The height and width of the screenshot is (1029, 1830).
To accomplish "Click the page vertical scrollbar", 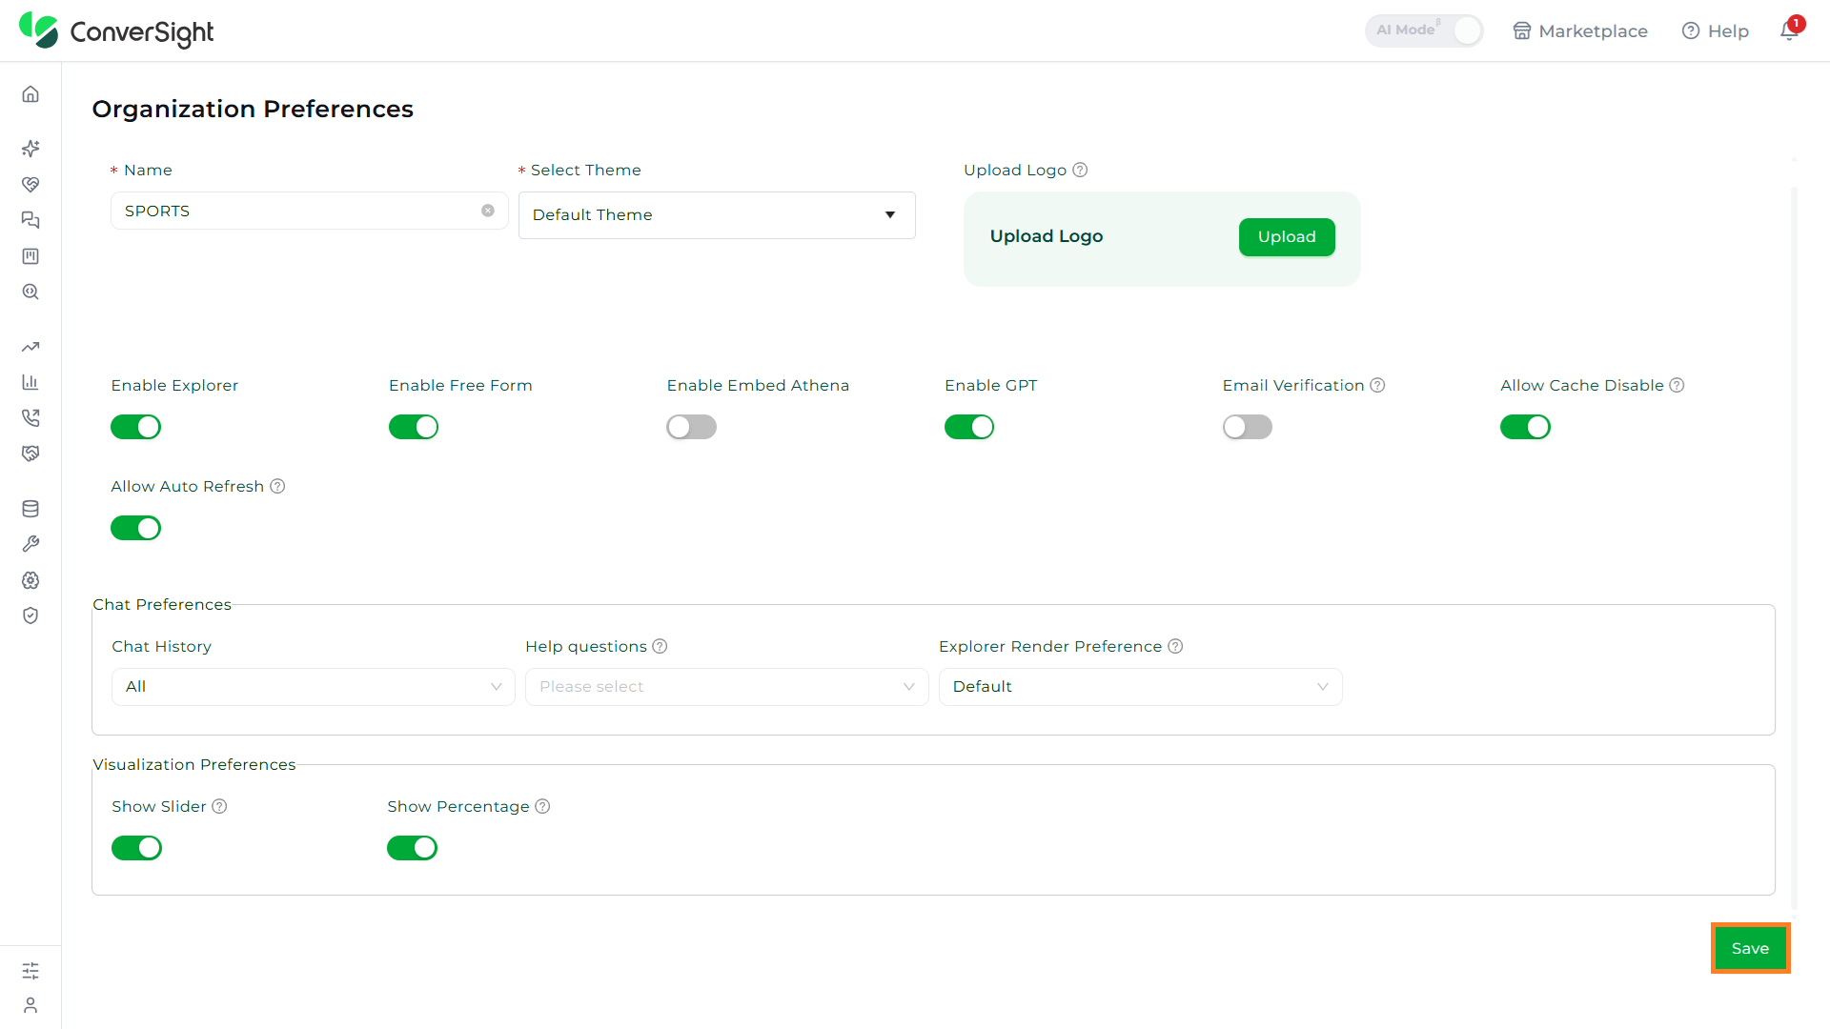I will [1794, 548].
